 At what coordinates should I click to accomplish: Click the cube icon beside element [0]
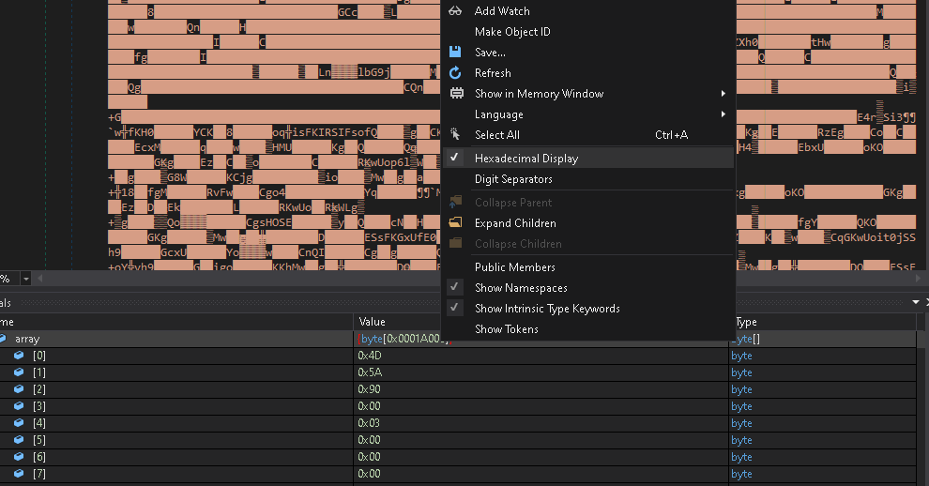(x=19, y=356)
